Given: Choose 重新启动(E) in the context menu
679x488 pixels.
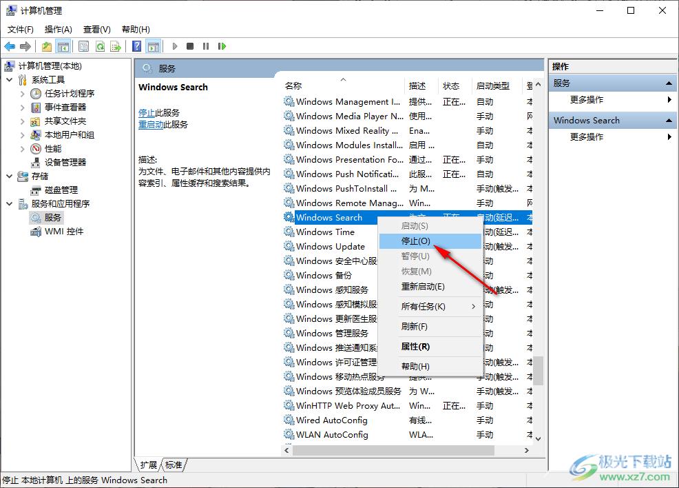Looking at the screenshot, I should 430,287.
